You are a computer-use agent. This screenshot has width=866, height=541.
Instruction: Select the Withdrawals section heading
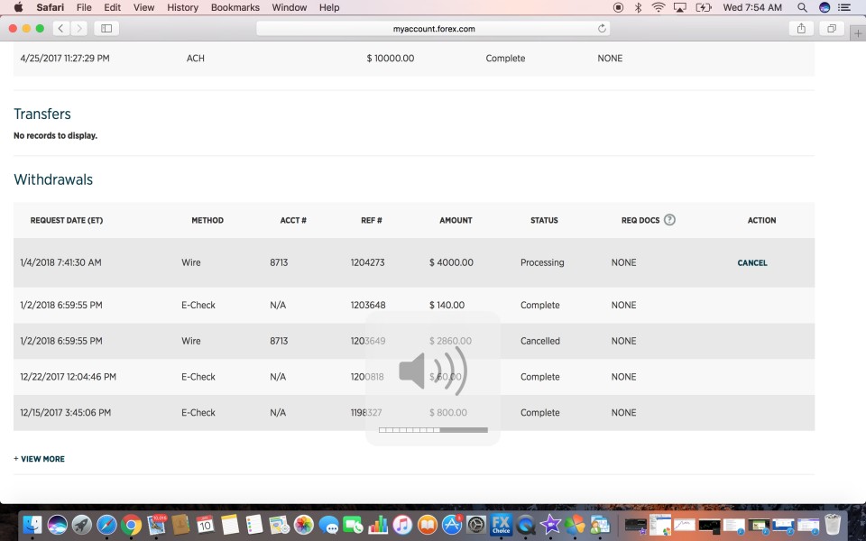[53, 179]
